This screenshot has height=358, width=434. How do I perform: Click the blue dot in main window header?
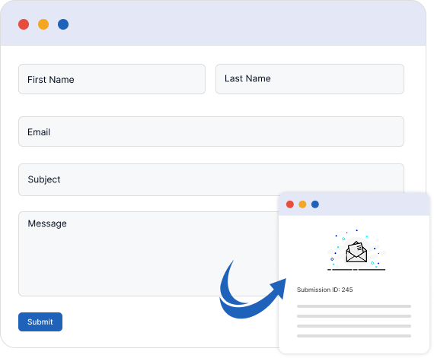coord(63,24)
